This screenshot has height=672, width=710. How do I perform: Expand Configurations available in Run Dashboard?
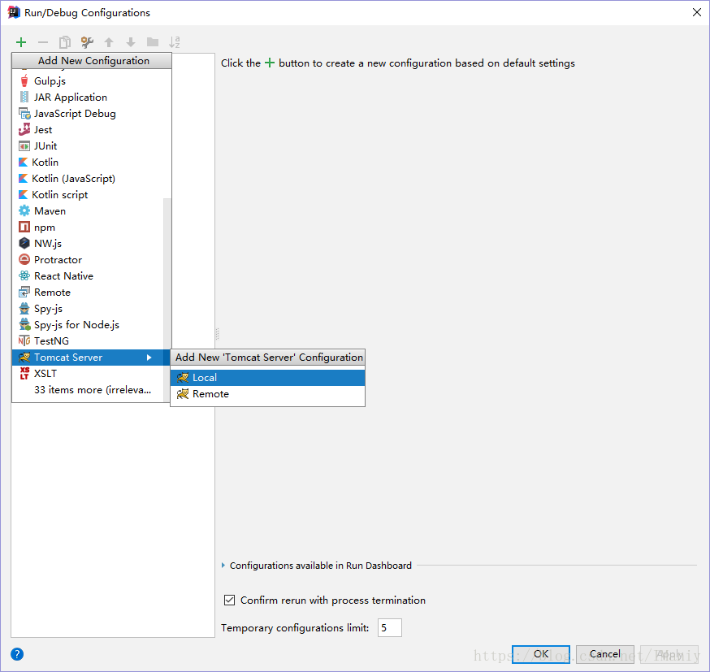[223, 565]
